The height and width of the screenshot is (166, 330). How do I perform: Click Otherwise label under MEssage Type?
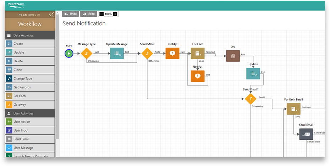tap(93, 61)
